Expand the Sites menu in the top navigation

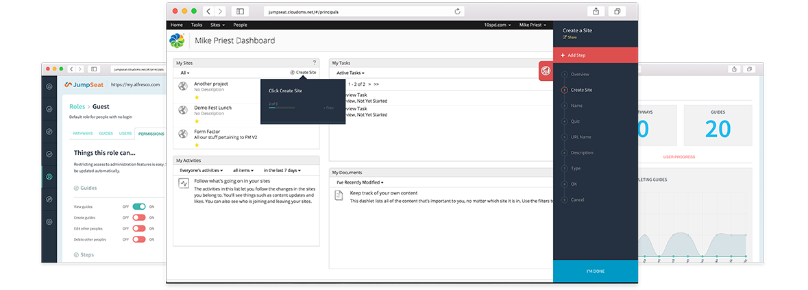pyautogui.click(x=217, y=25)
